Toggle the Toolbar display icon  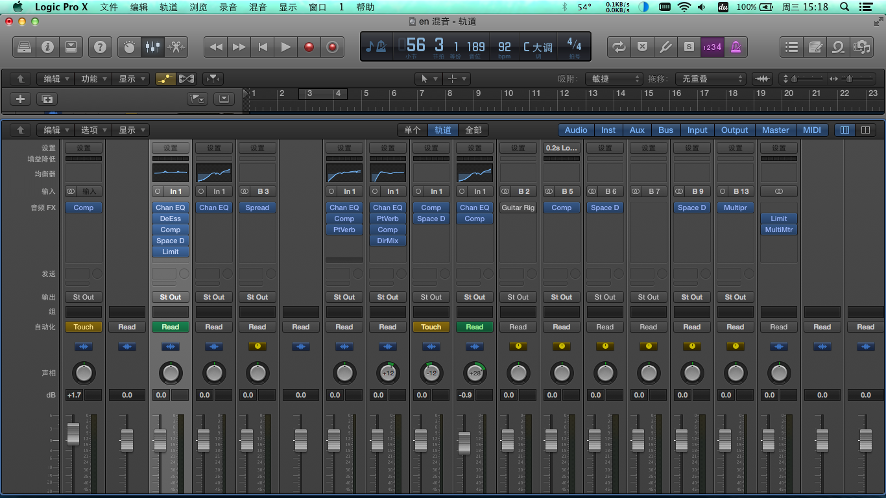point(71,47)
